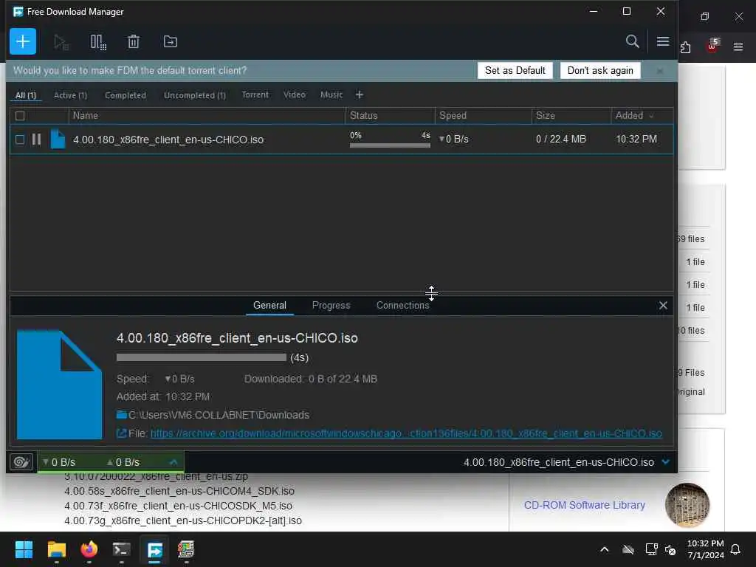The height and width of the screenshot is (567, 756).
Task: Switch to the Connections details tab
Action: click(402, 305)
